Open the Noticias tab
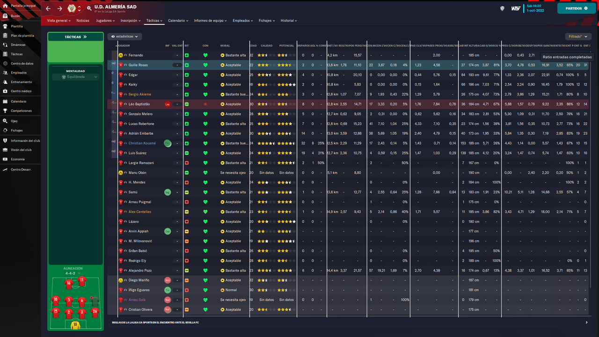The image size is (599, 337). [83, 21]
